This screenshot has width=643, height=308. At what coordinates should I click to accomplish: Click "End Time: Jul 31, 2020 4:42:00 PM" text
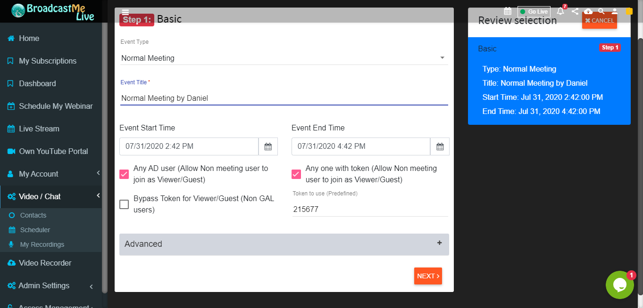(541, 111)
